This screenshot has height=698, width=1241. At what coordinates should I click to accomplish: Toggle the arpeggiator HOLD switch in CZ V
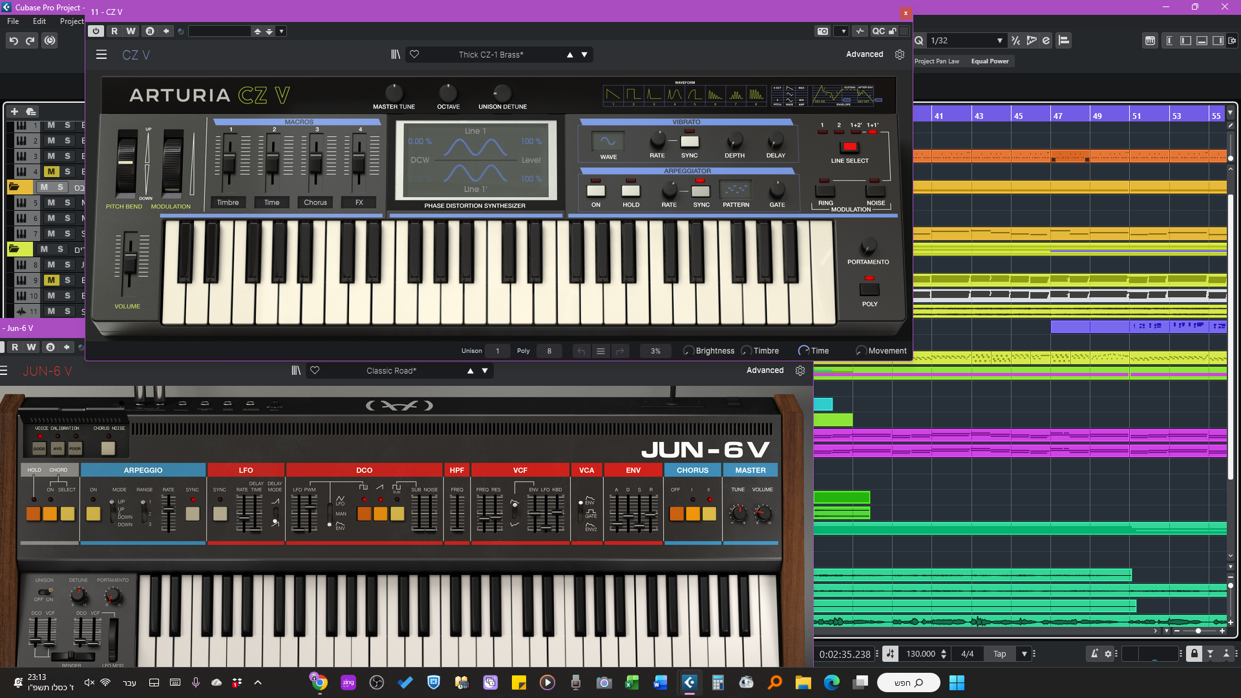[631, 191]
